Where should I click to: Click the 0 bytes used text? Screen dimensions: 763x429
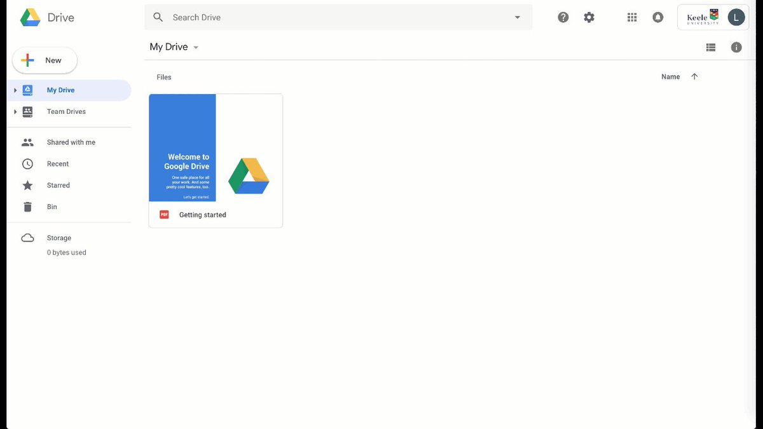pos(66,252)
